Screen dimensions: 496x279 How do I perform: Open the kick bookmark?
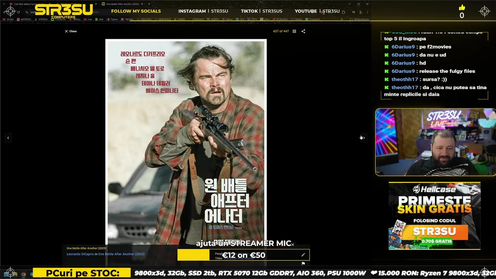pos(99,19)
